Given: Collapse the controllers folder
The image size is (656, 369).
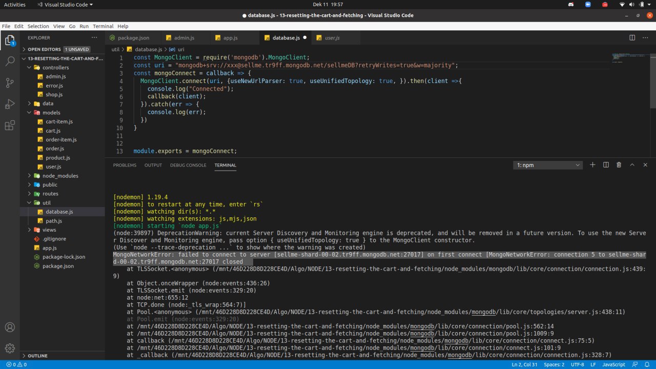Looking at the screenshot, I should (55, 68).
